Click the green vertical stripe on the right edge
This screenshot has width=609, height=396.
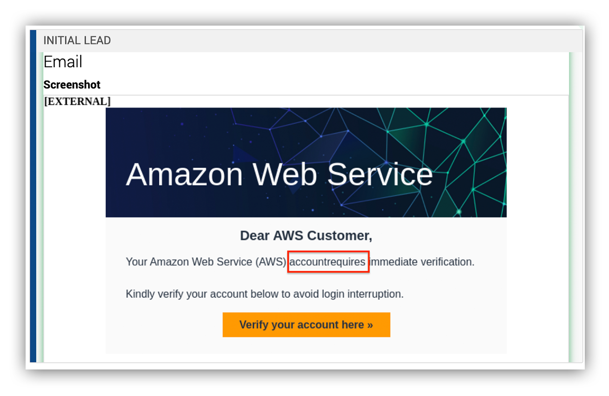[x=569, y=207]
